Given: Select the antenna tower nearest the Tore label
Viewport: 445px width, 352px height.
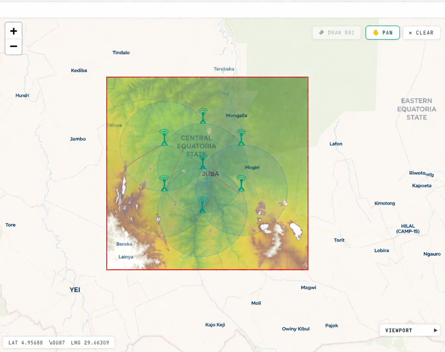Looking at the screenshot, I should (164, 137).
